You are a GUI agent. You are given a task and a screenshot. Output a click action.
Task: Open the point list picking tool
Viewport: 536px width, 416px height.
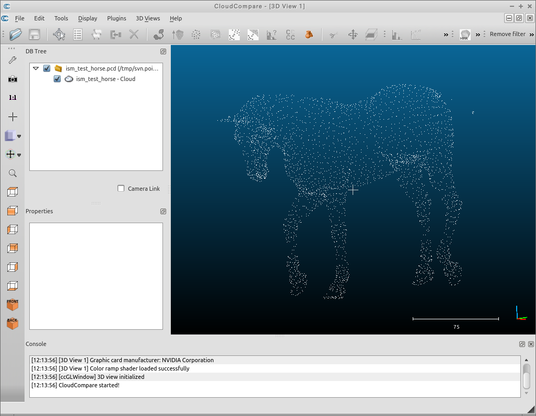tap(78, 34)
